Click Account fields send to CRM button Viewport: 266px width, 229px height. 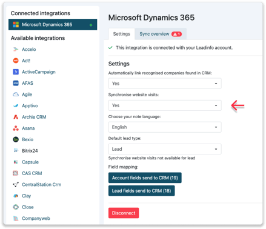(145, 178)
